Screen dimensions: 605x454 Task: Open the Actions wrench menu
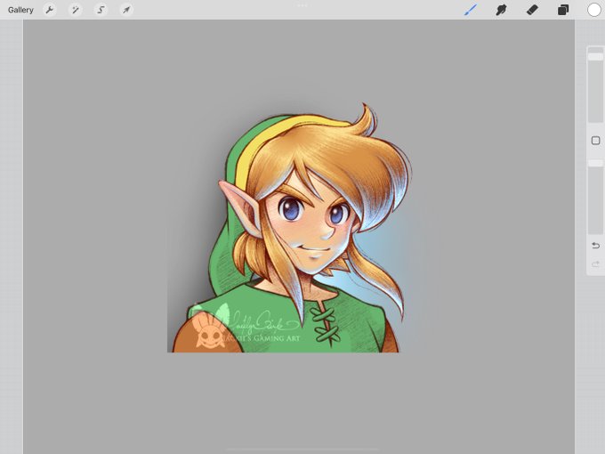[x=50, y=10]
